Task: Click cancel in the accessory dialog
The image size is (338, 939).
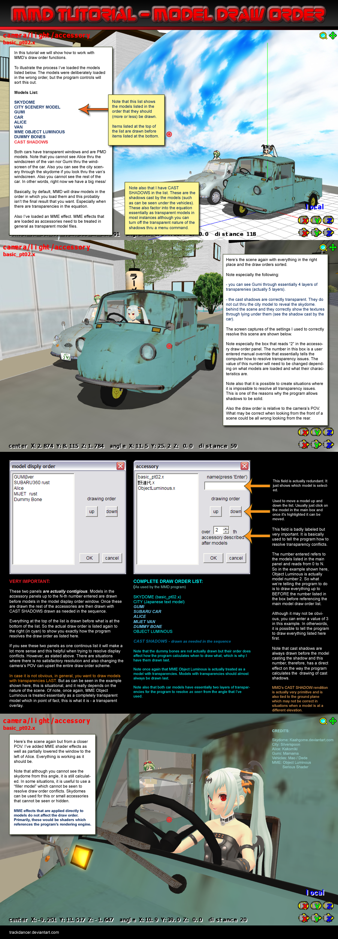Action: (236, 558)
